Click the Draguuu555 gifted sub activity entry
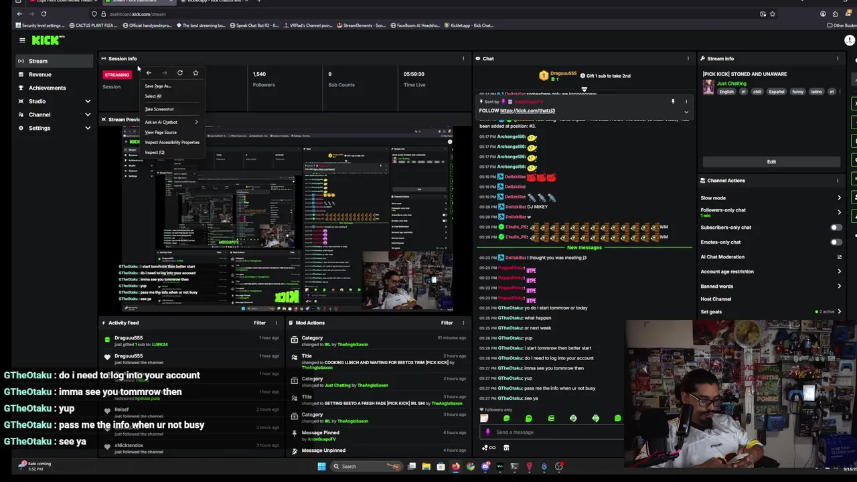Viewport: 857px width, 482px height. pyautogui.click(x=190, y=341)
